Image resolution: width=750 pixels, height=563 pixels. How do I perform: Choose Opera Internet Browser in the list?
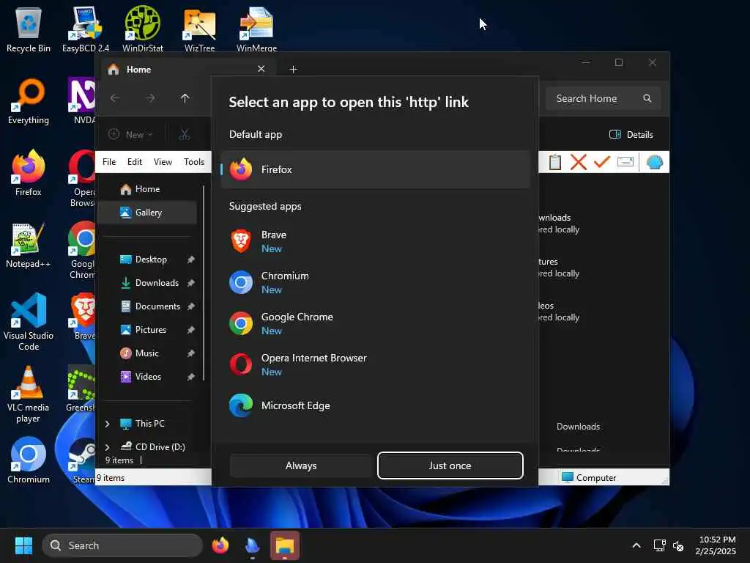tap(376, 364)
